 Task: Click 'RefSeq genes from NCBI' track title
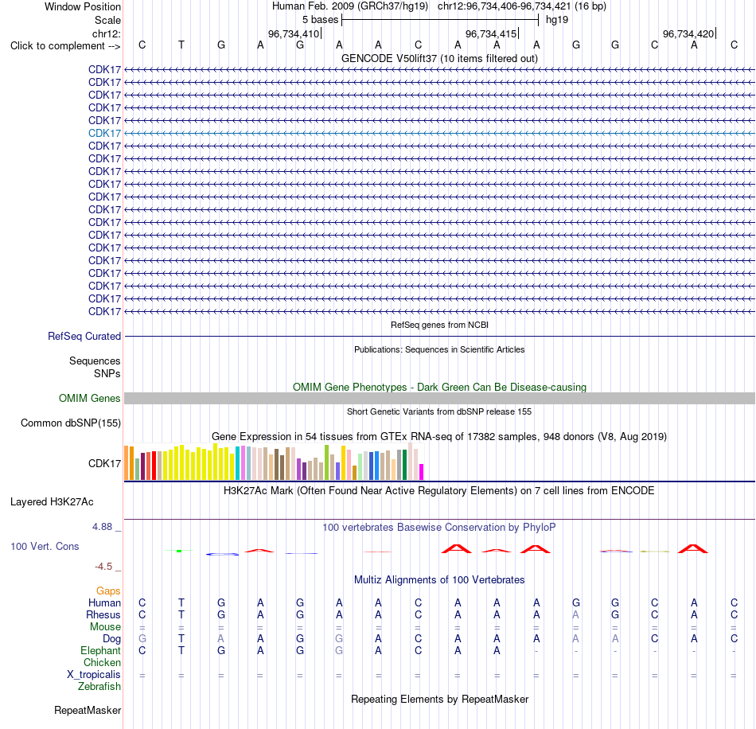tap(439, 325)
